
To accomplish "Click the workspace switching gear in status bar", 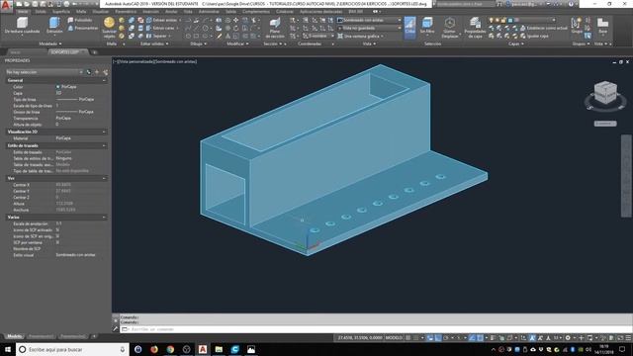I will (568, 338).
